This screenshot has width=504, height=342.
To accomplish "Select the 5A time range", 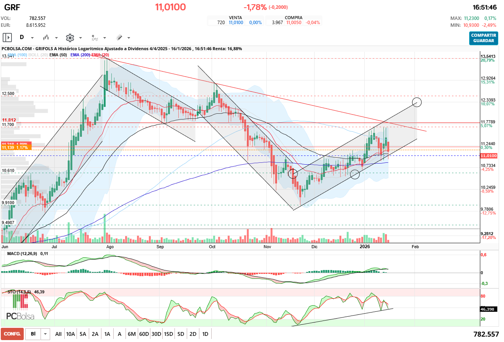I will (83, 334).
